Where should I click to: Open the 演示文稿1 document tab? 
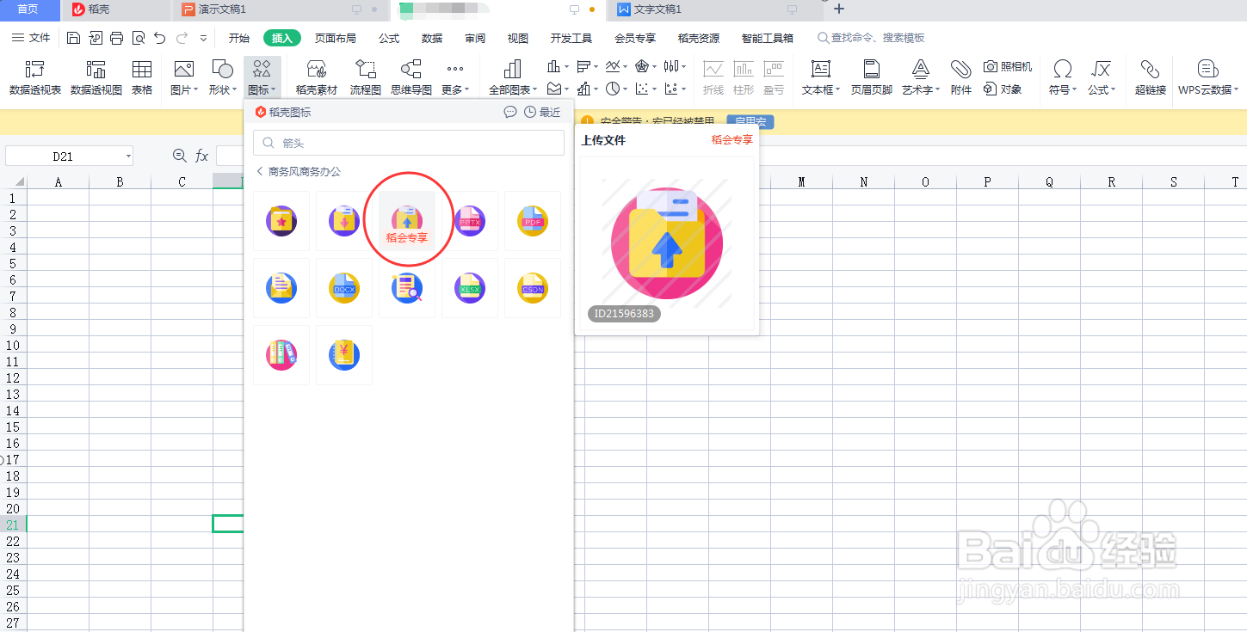tap(280, 9)
